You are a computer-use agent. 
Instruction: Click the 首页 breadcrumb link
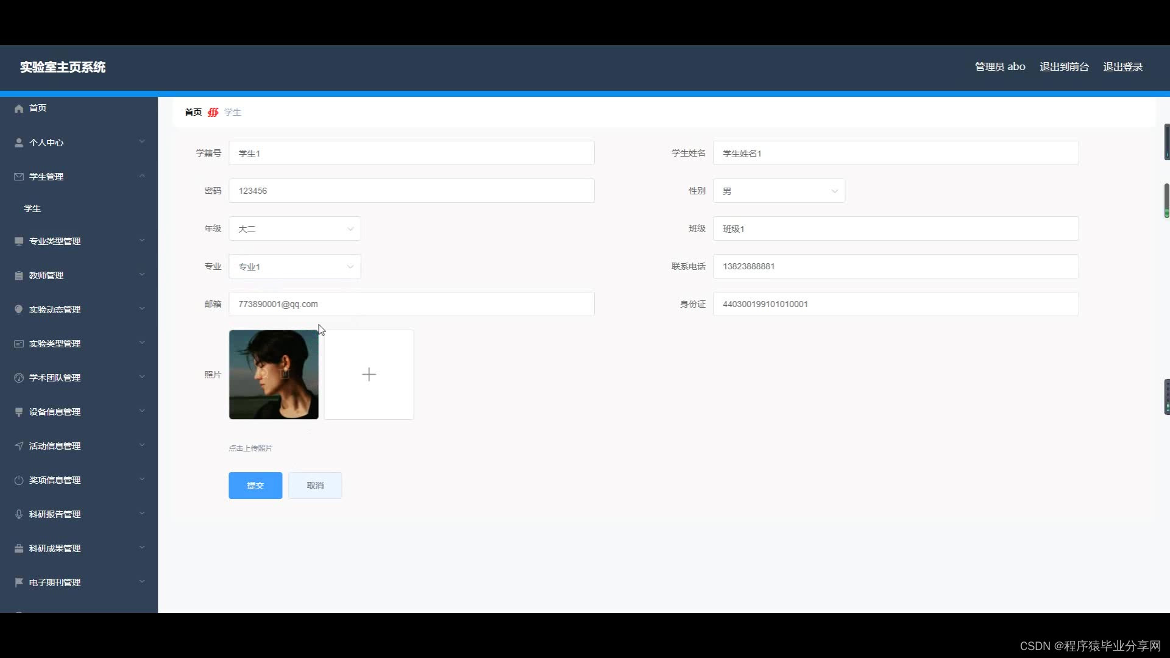(193, 112)
